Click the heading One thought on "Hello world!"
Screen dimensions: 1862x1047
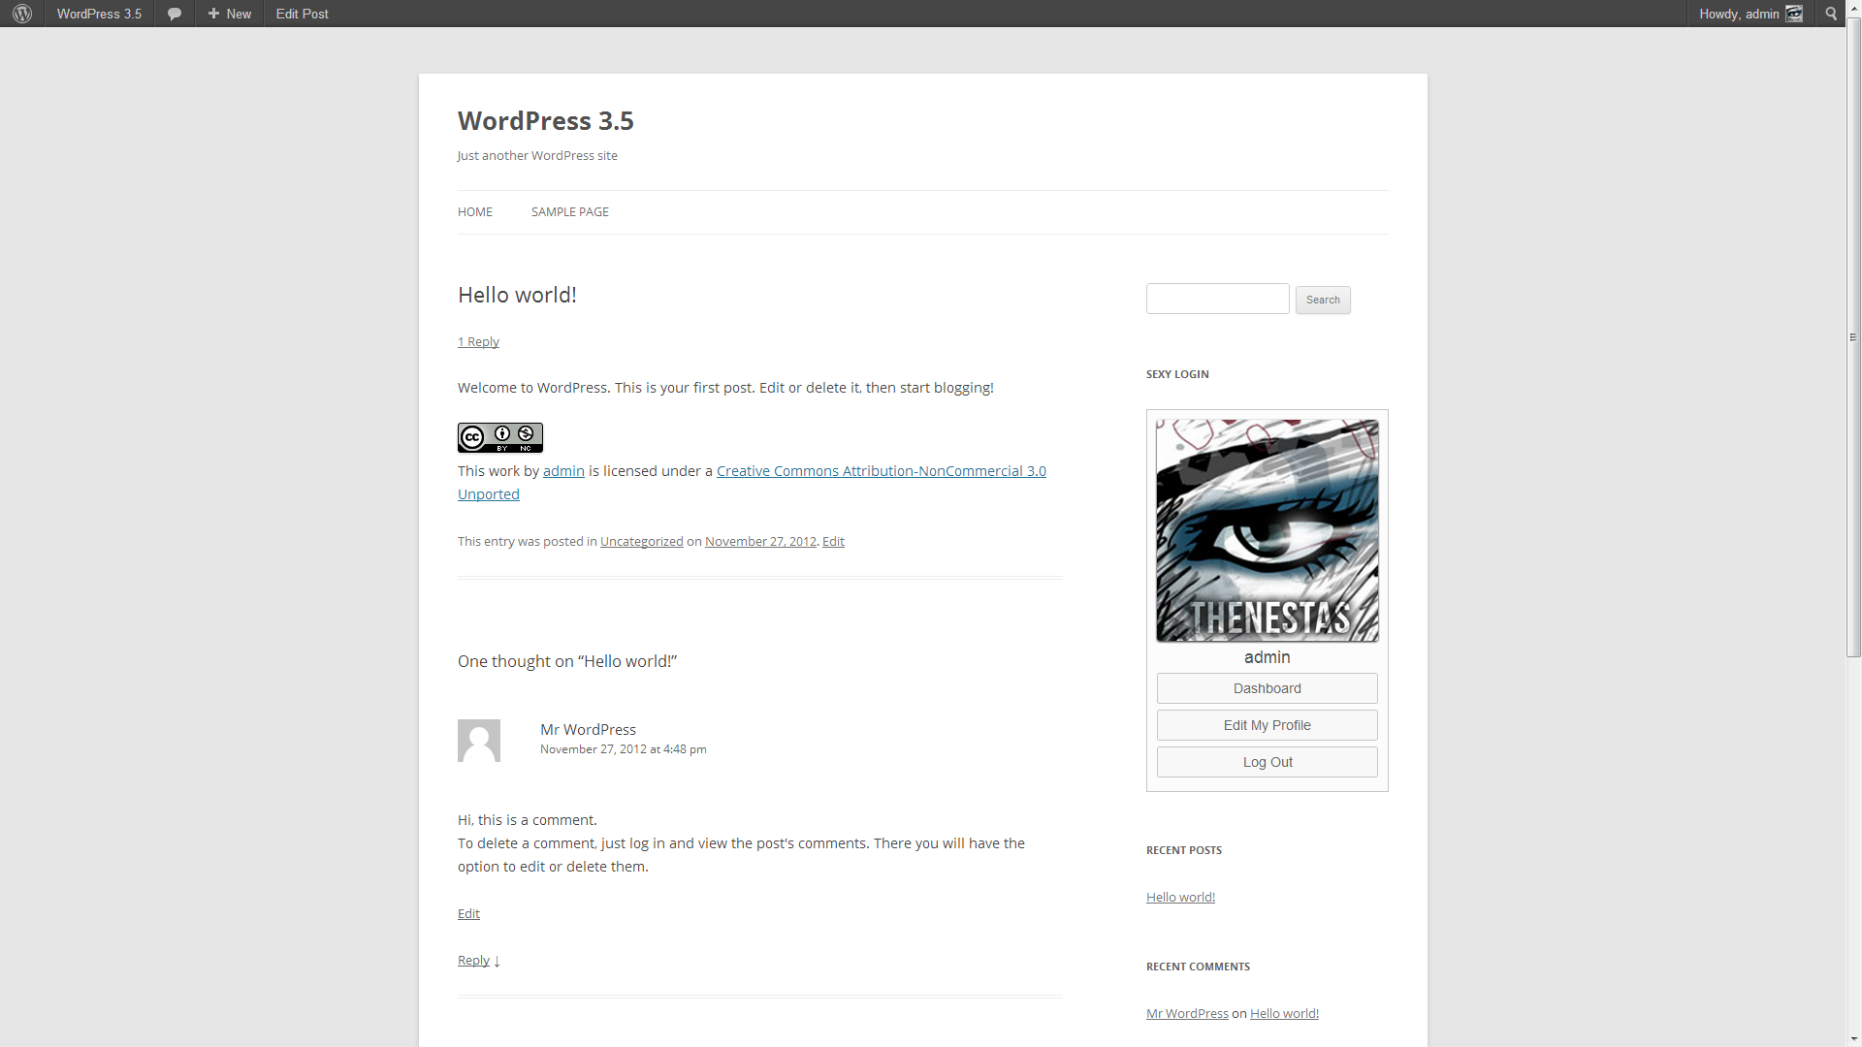point(567,661)
